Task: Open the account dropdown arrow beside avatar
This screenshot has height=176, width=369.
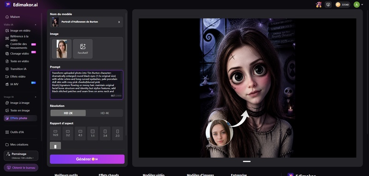Action: 362,5
